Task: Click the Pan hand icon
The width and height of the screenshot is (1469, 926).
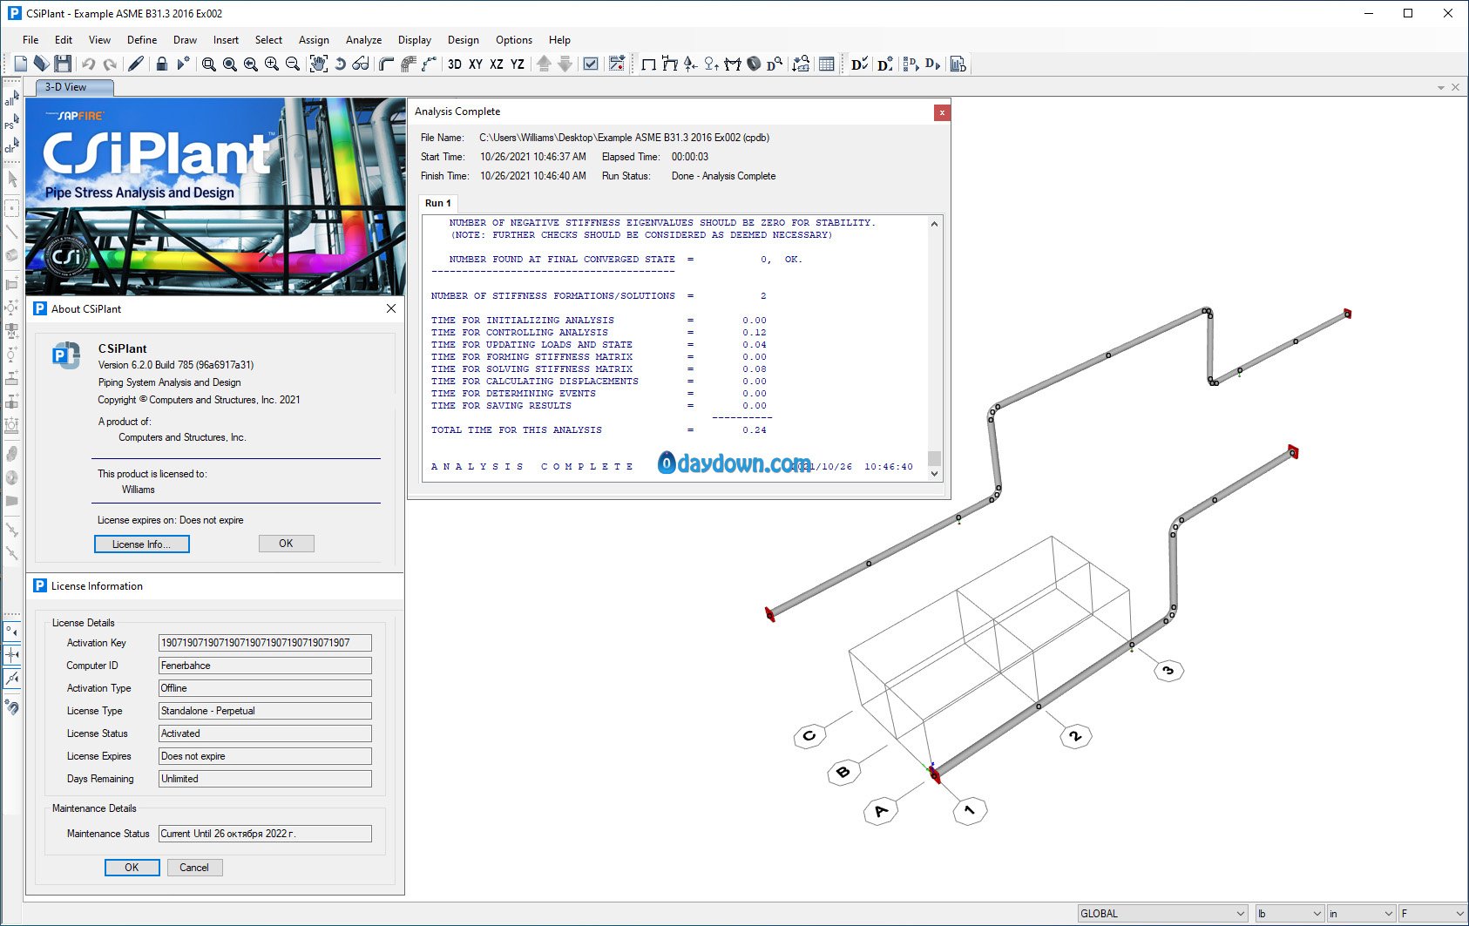Action: coord(319,64)
